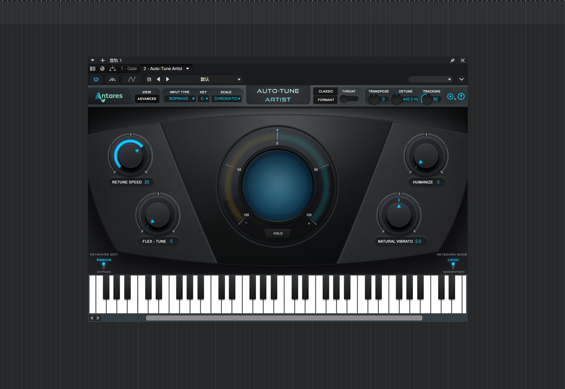This screenshot has width=565, height=389.
Task: Add plugin with the plus icon
Action: pos(103,60)
